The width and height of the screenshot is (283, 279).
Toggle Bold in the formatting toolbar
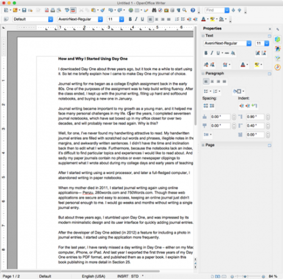pos(130,19)
